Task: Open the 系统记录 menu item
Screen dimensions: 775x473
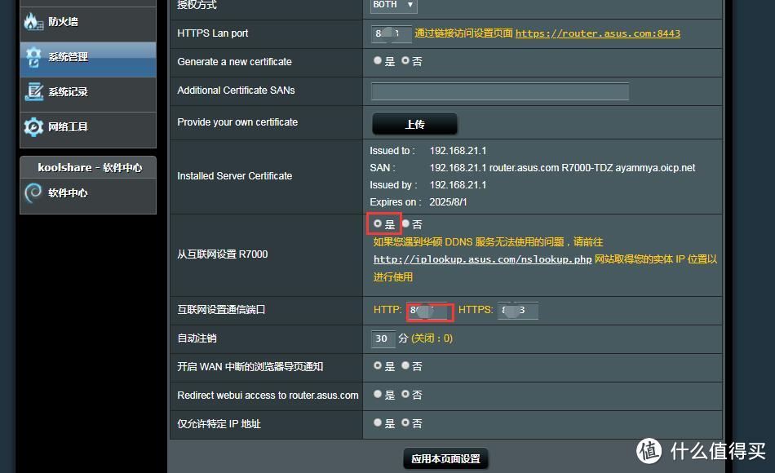Action: pos(88,95)
